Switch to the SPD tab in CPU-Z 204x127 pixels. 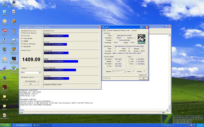tap(129, 30)
